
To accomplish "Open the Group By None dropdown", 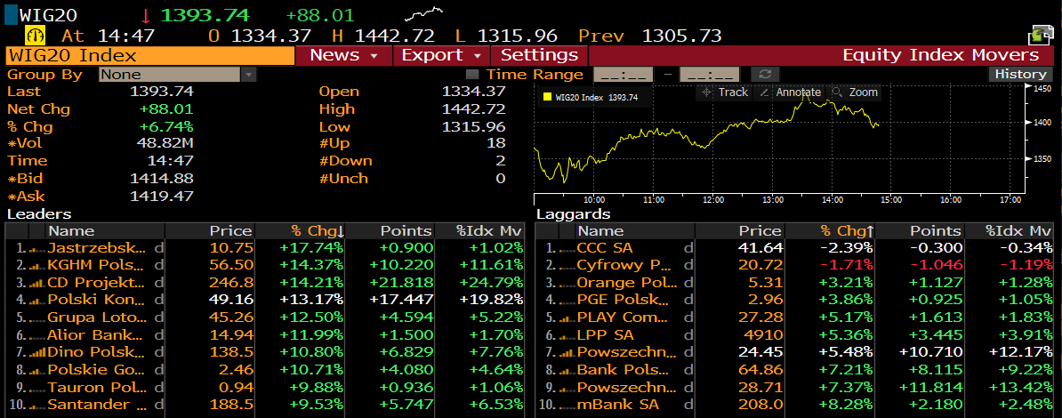I will [x=178, y=75].
